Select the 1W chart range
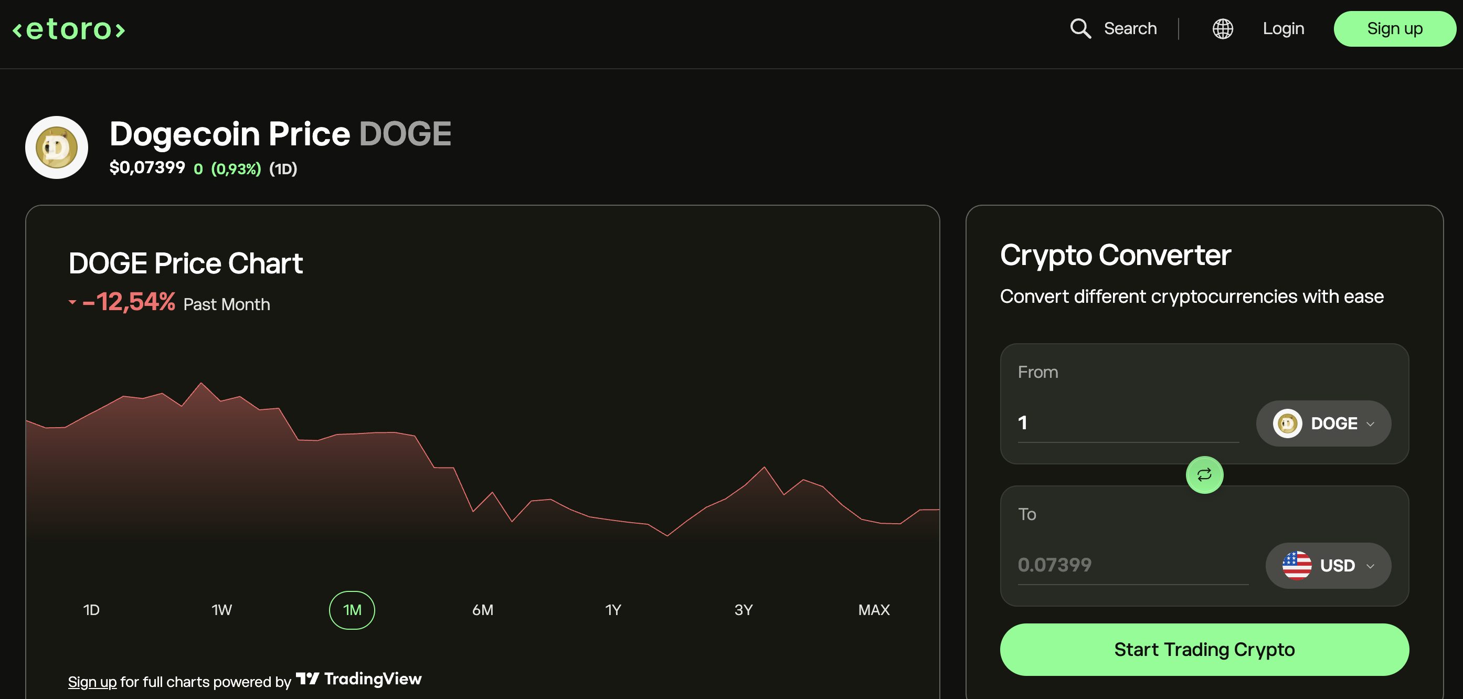 coord(221,610)
